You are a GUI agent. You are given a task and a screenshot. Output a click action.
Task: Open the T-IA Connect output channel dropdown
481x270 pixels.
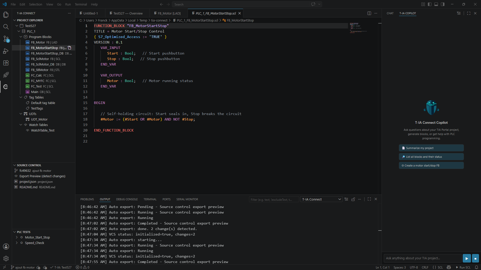(321, 199)
